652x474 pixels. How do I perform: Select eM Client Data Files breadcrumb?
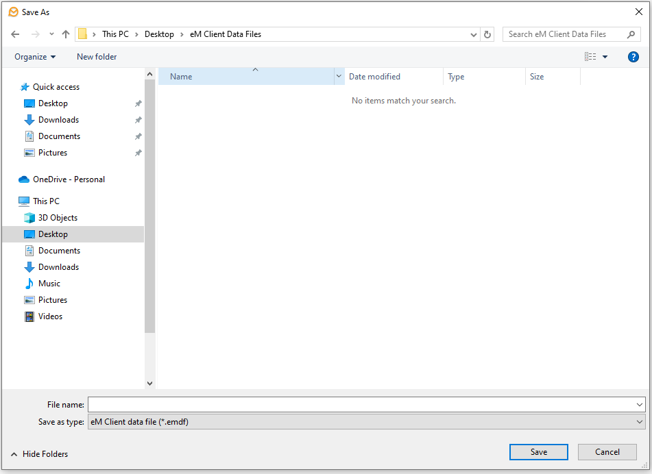pos(226,34)
